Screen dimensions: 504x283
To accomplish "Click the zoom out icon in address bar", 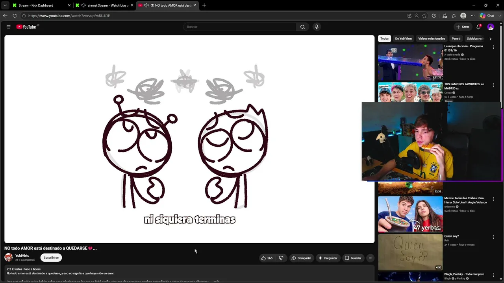I will tap(417, 16).
